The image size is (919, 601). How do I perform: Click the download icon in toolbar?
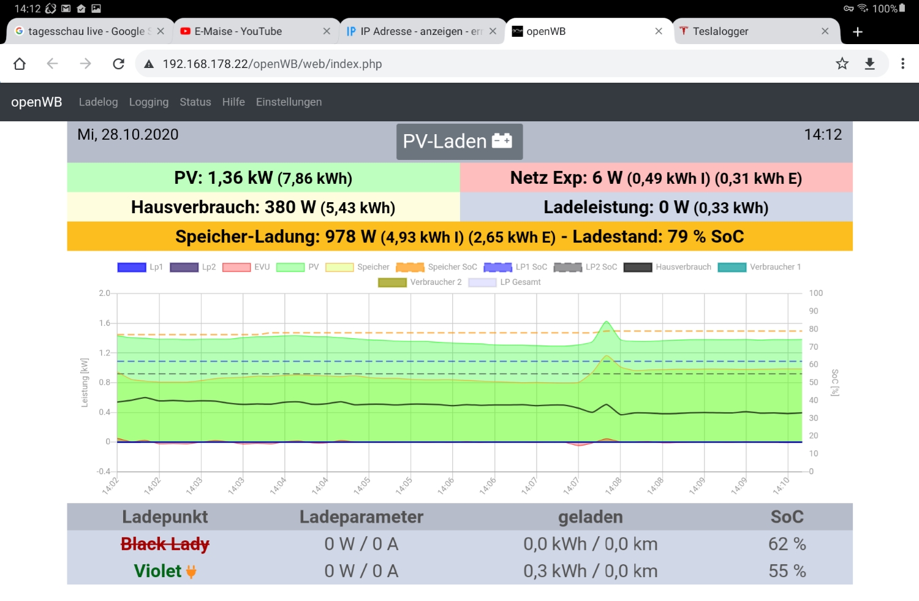[869, 64]
